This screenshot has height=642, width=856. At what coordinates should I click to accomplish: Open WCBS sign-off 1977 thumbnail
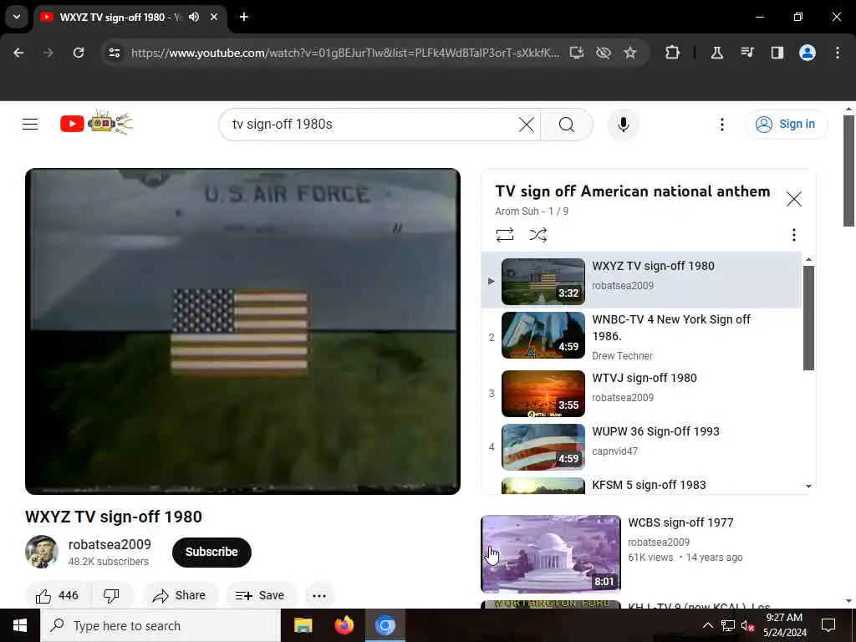(551, 554)
